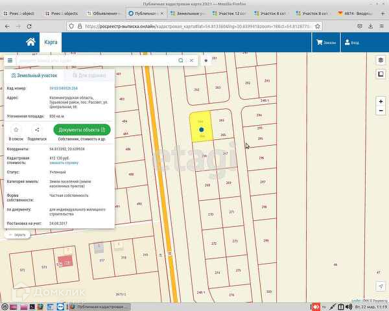Collapse the info panel with Скрыть
389x311 pixels.
coord(17,235)
